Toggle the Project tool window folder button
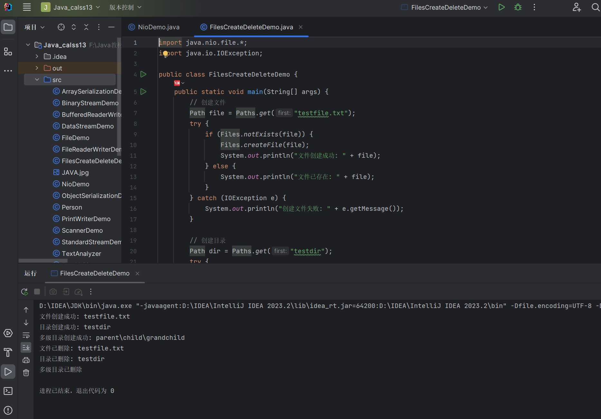This screenshot has width=601, height=419. pos(8,27)
